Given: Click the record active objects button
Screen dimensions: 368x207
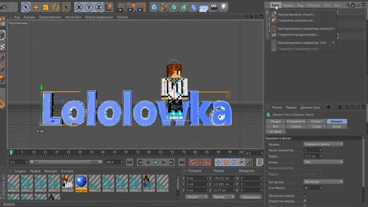Looking at the screenshot, I should point(192,162).
